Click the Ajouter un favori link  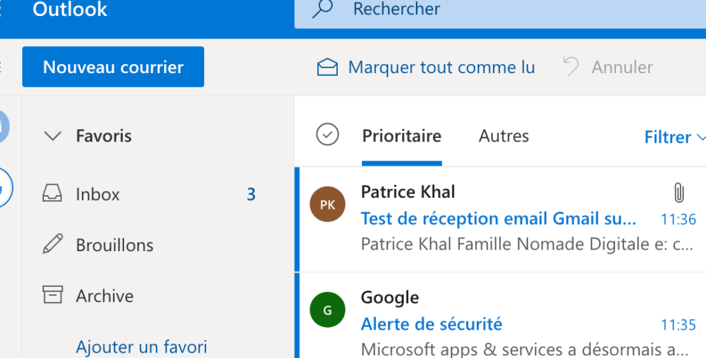[x=141, y=347]
